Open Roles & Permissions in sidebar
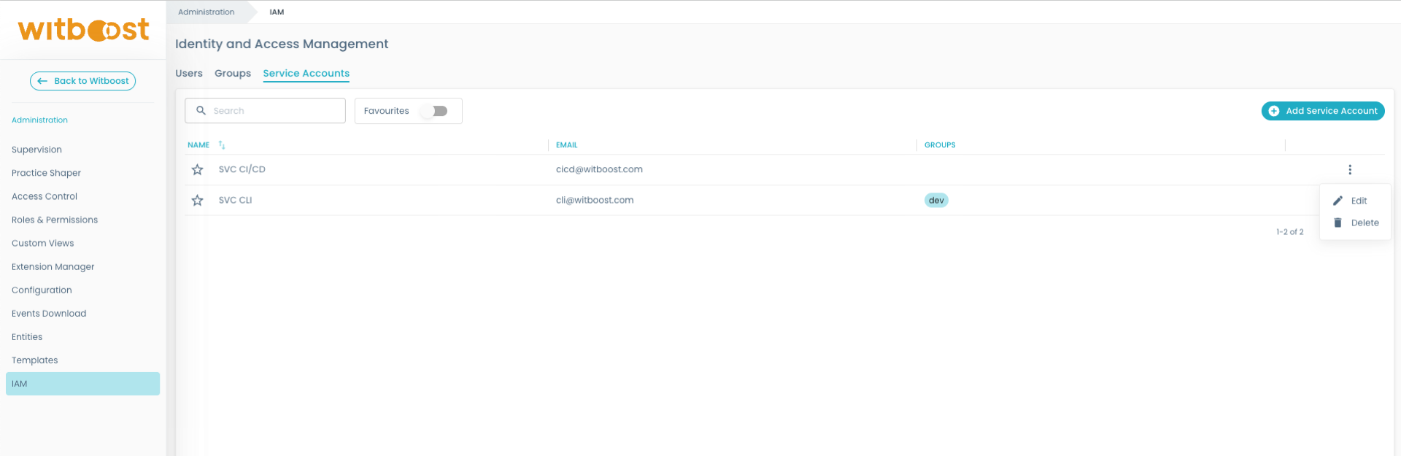1401x456 pixels. [x=55, y=220]
